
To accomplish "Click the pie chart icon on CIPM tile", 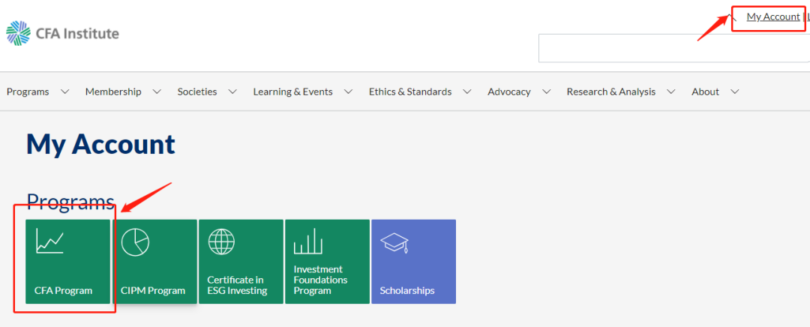I will point(135,241).
